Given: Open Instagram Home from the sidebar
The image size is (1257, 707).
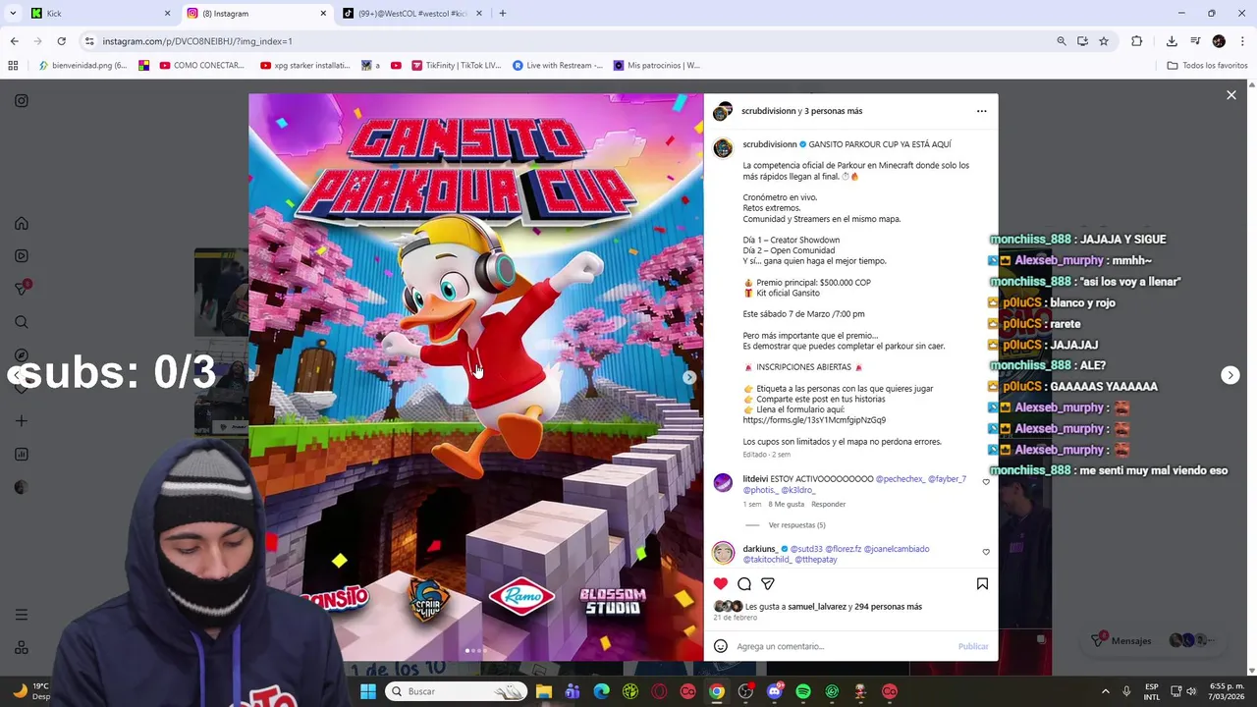Looking at the screenshot, I should coord(22,223).
